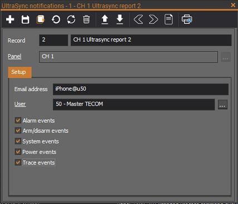Click the Record label
Viewport: 238px width, 204px height.
click(x=17, y=41)
